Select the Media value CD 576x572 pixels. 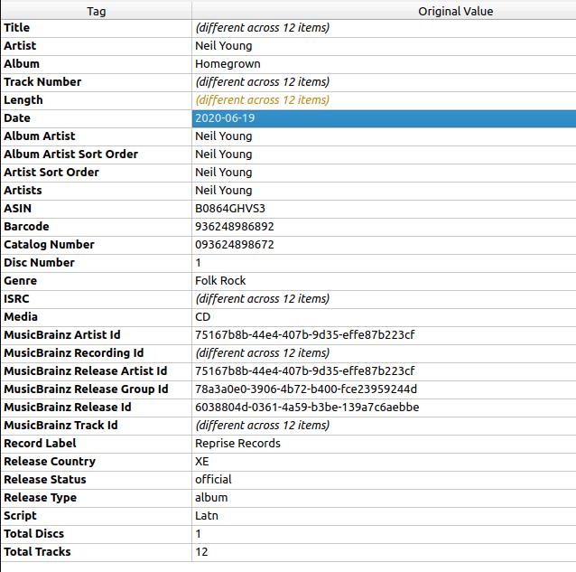click(x=203, y=317)
